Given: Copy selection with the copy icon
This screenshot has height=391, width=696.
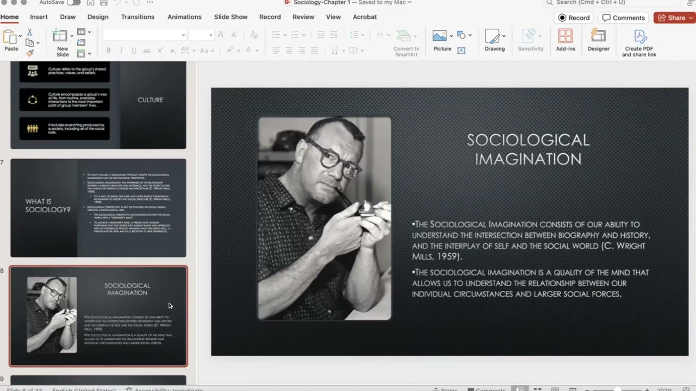Looking at the screenshot, I should click(x=29, y=43).
